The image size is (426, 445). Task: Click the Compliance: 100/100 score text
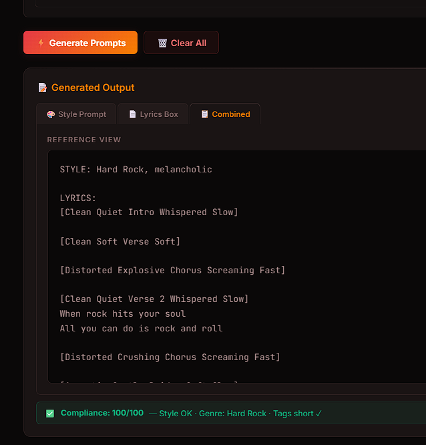(102, 413)
